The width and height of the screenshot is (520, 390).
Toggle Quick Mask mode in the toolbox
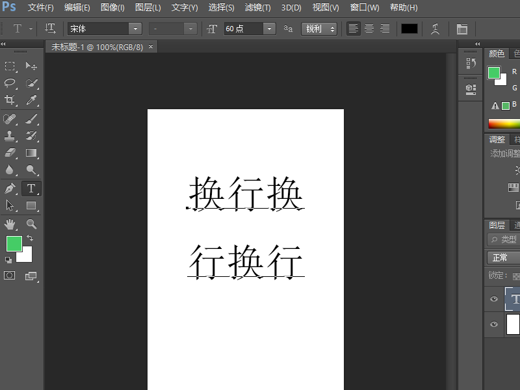[x=10, y=275]
